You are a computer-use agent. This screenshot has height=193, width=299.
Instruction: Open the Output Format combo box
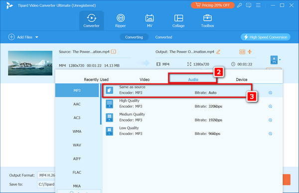point(46,175)
